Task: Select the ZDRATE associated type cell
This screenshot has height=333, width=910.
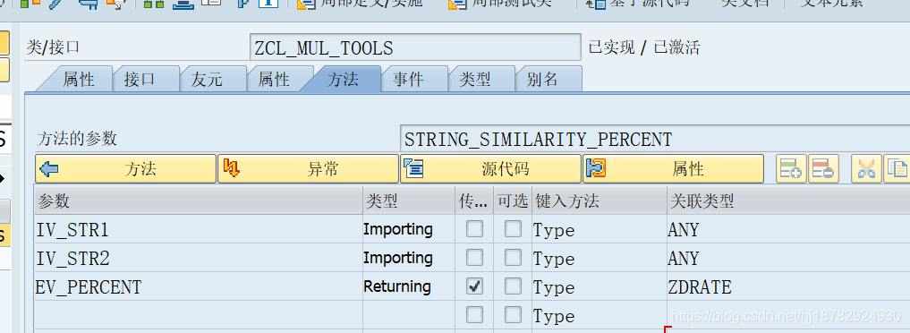Action: [788, 286]
